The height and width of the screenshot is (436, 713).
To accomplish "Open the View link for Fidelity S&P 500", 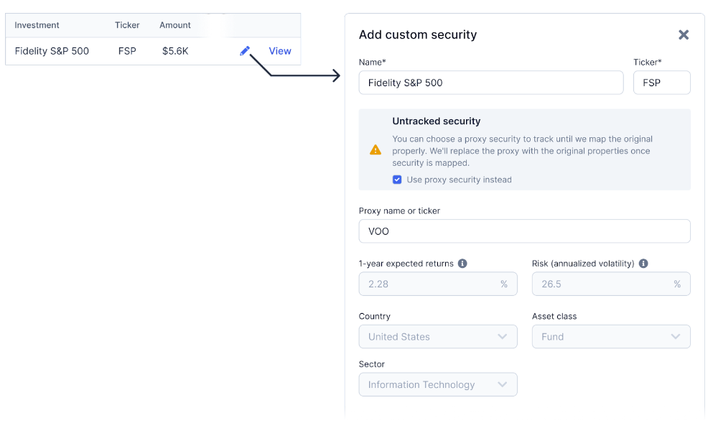I will (x=279, y=51).
